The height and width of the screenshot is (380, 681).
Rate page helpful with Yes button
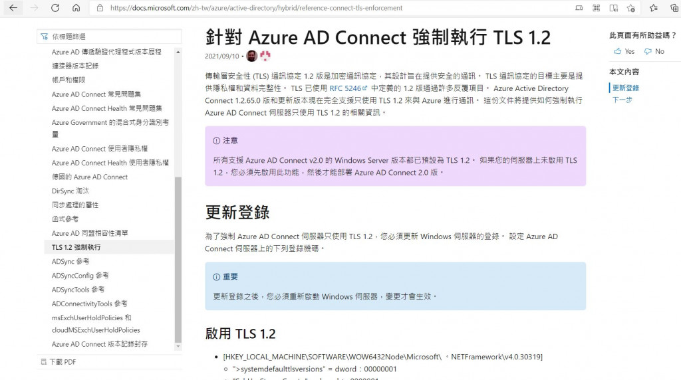pyautogui.click(x=624, y=51)
